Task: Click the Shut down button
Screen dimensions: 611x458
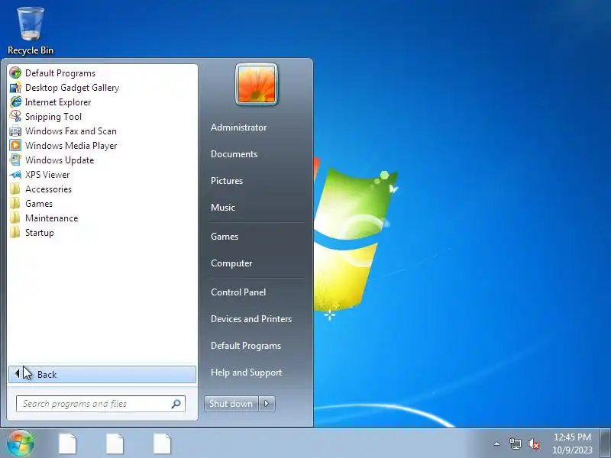Action: pos(231,404)
